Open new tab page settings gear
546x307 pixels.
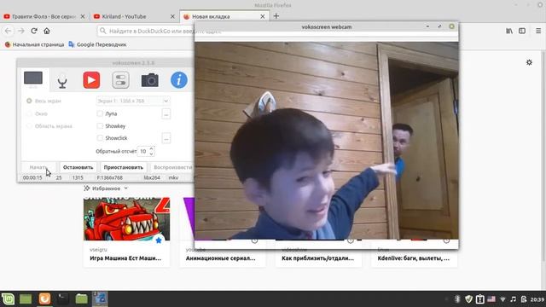coord(529,62)
